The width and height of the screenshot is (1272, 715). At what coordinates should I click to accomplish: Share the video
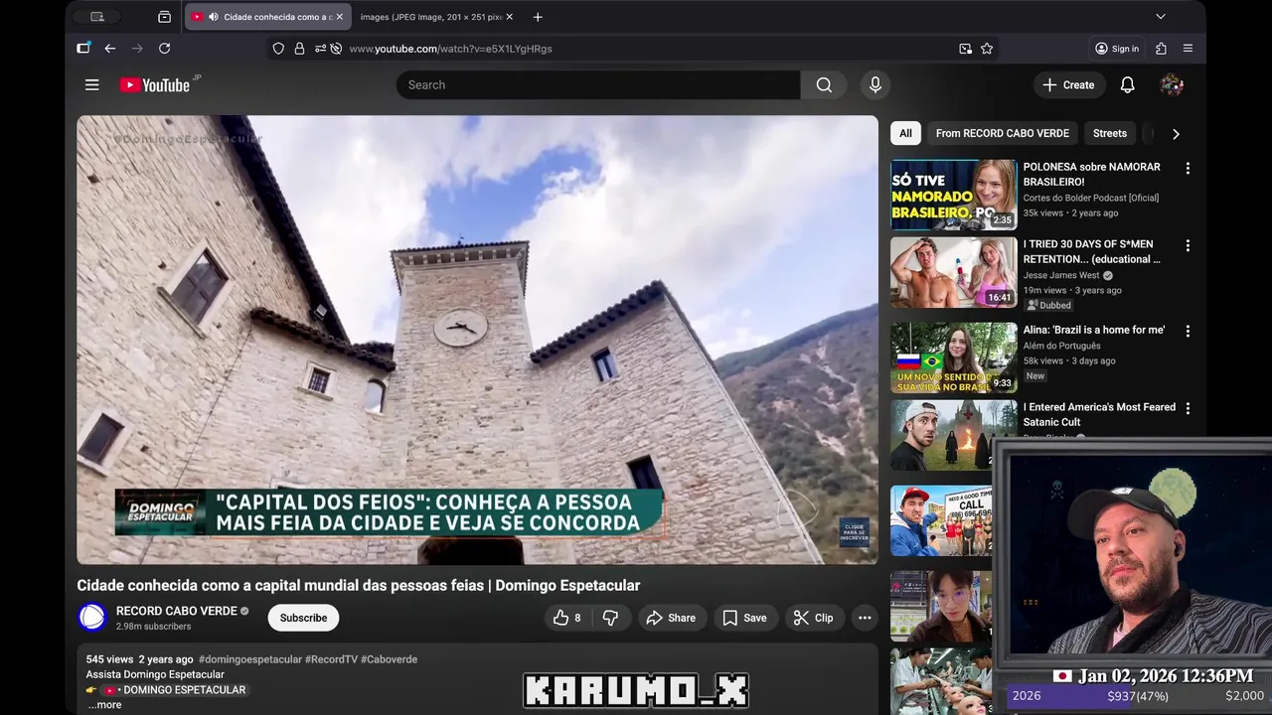point(671,618)
